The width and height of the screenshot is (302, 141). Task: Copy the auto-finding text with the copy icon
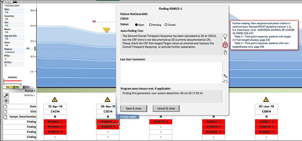pyautogui.click(x=225, y=52)
